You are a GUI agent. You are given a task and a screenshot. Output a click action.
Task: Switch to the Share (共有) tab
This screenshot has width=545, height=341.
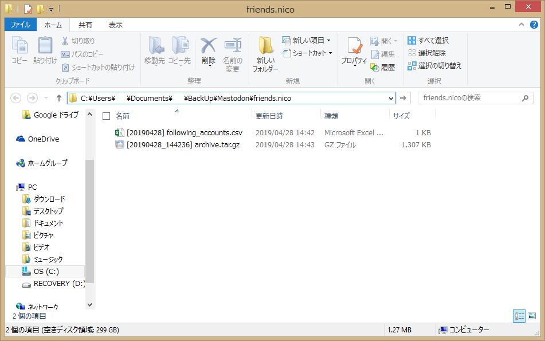click(85, 25)
